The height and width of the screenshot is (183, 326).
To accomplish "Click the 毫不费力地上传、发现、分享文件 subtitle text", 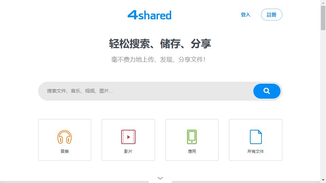I will pos(158,60).
